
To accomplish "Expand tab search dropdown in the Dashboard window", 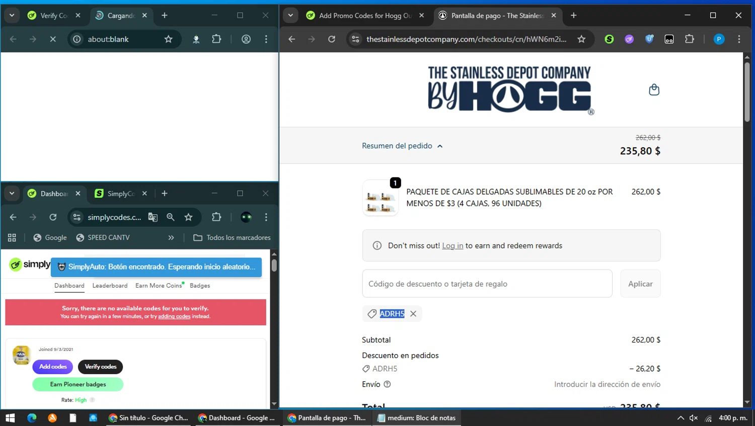I will tap(12, 194).
